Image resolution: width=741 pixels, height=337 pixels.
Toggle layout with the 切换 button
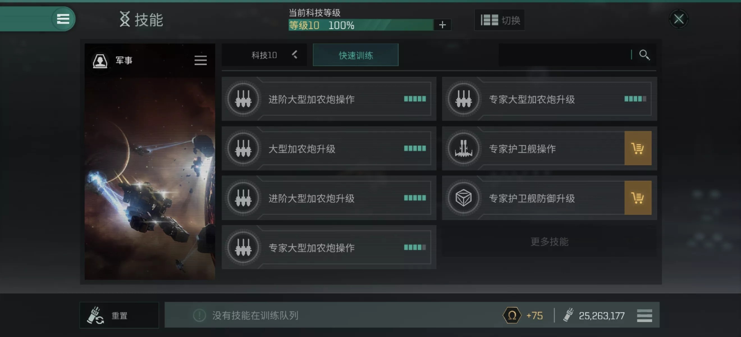point(499,20)
